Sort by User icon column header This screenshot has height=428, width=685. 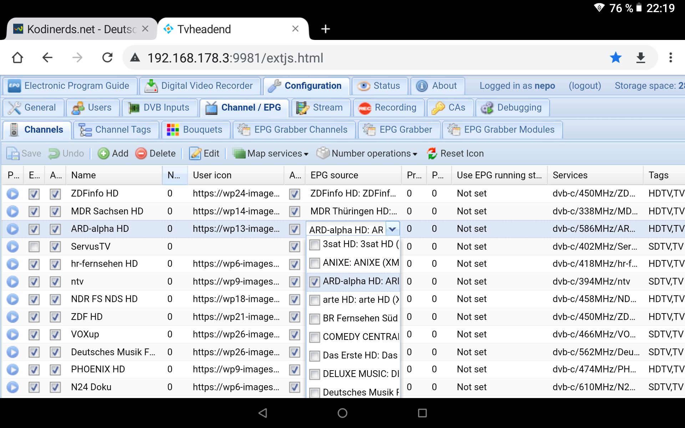tap(236, 175)
